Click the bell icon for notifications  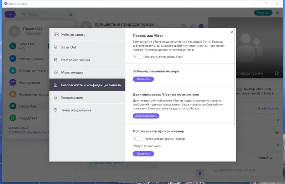(56, 98)
